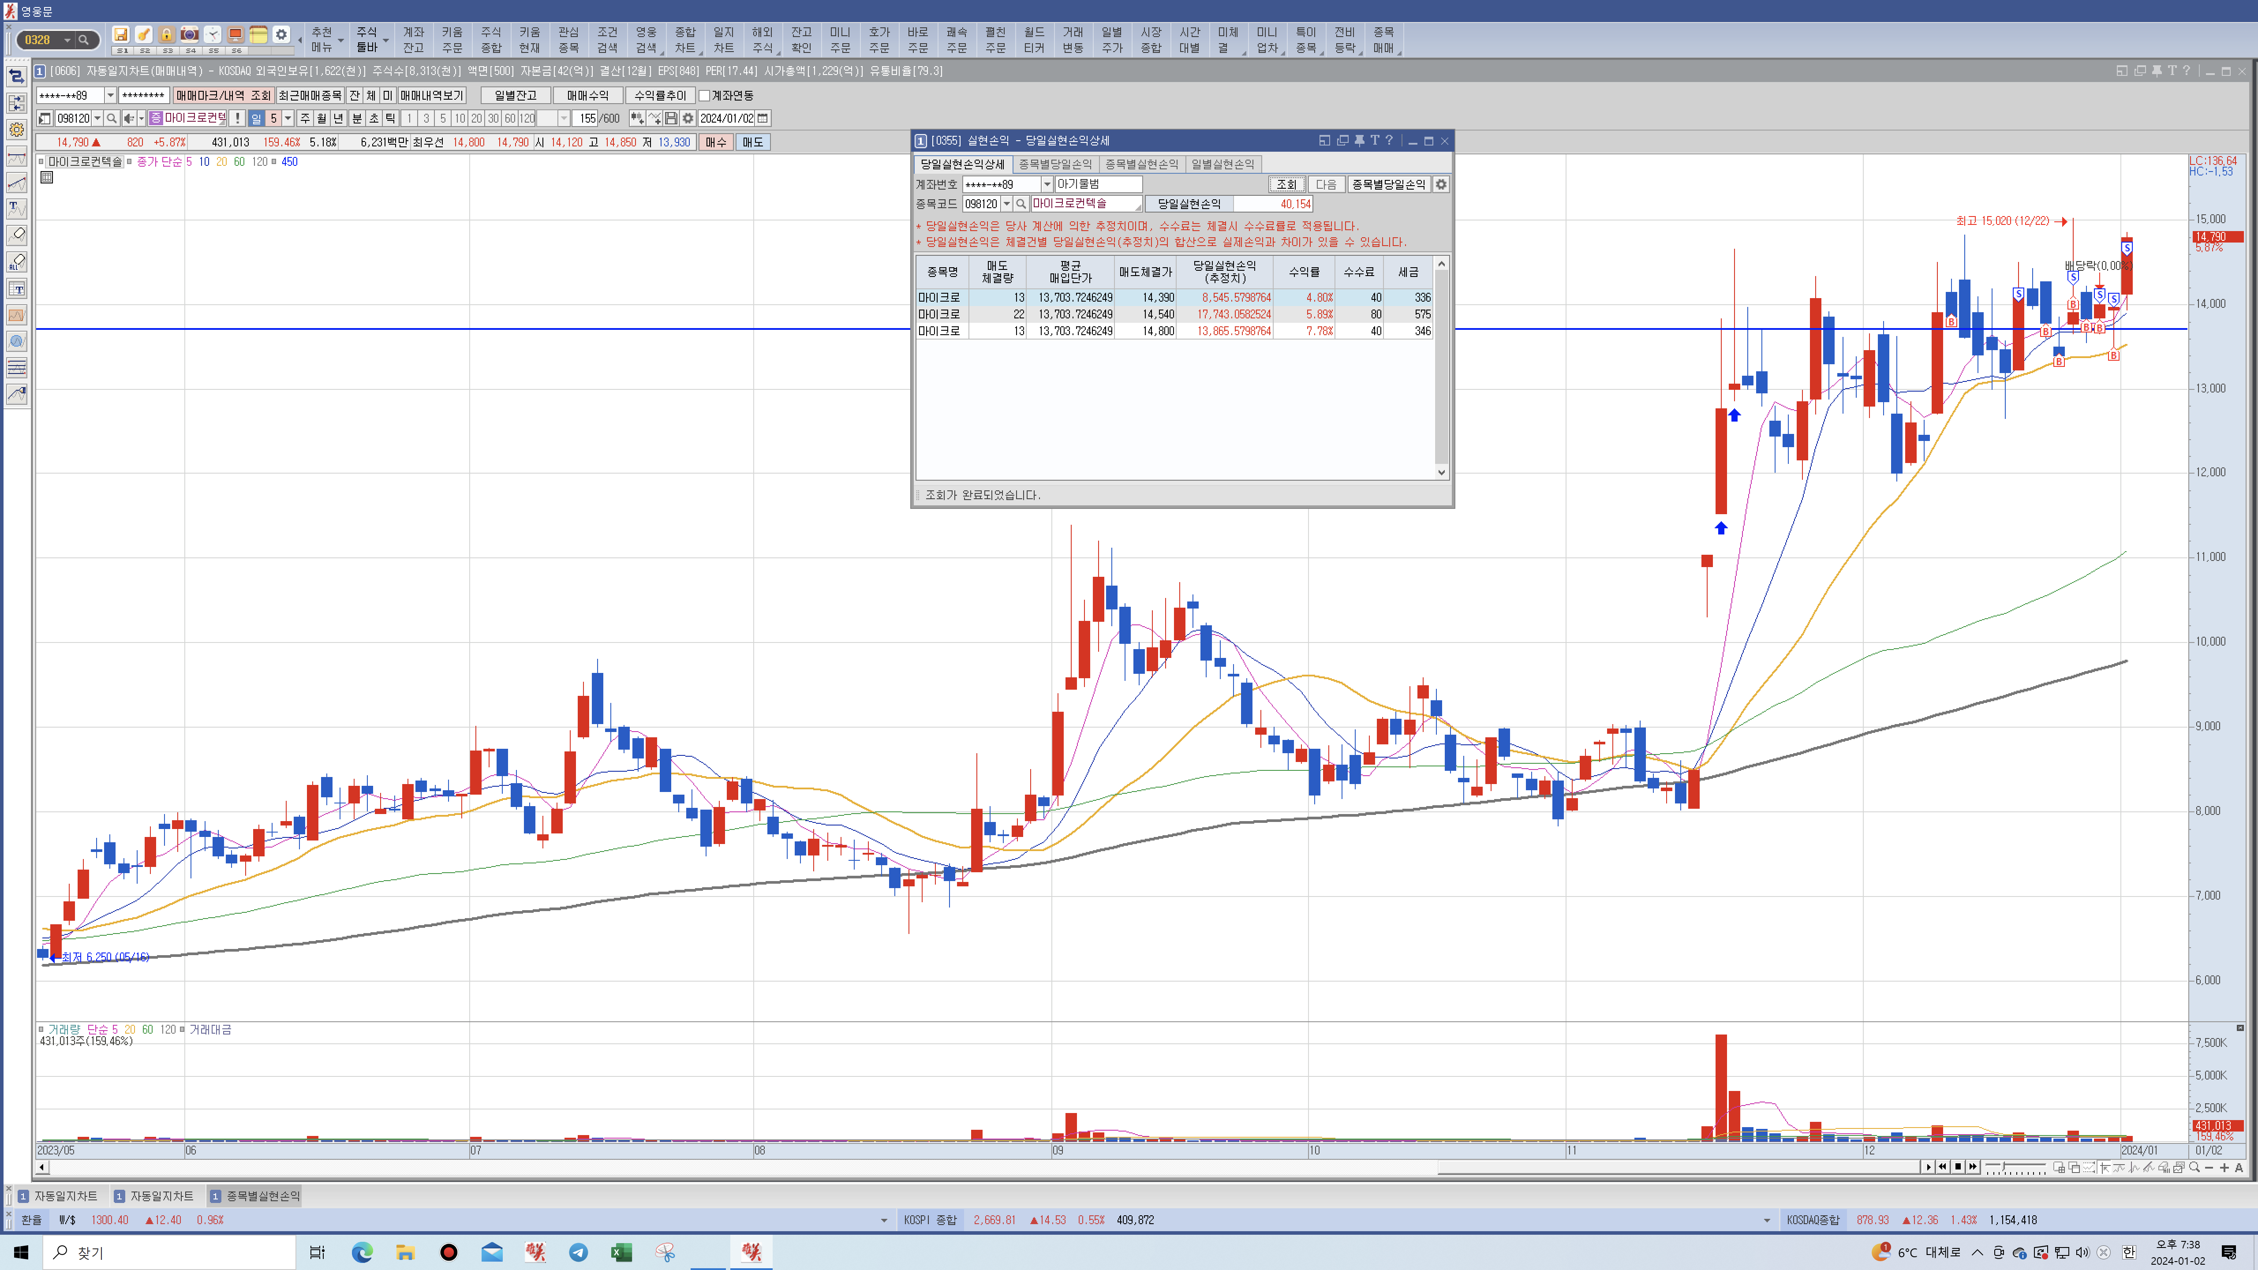Click the exclamation mark icon next to 마이크로컨텍 name
Viewport: 2258px width, 1270px height.
pyautogui.click(x=237, y=118)
